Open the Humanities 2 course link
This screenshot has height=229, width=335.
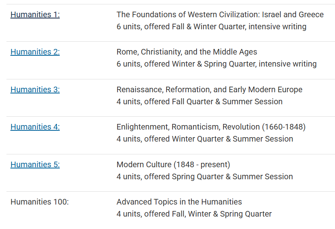[x=35, y=52]
